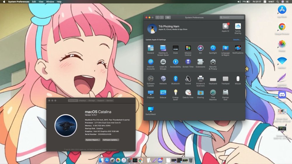
Task: Open Extensions preferences
Action: [200, 63]
